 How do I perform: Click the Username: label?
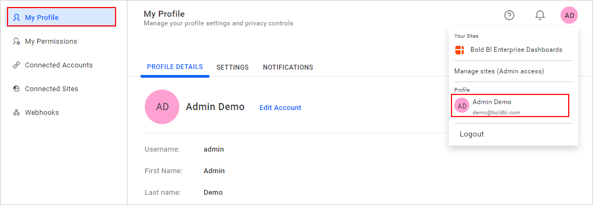[162, 149]
